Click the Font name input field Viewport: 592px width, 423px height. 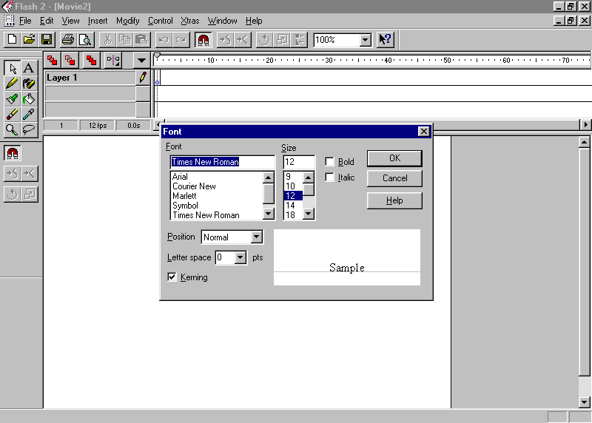223,162
